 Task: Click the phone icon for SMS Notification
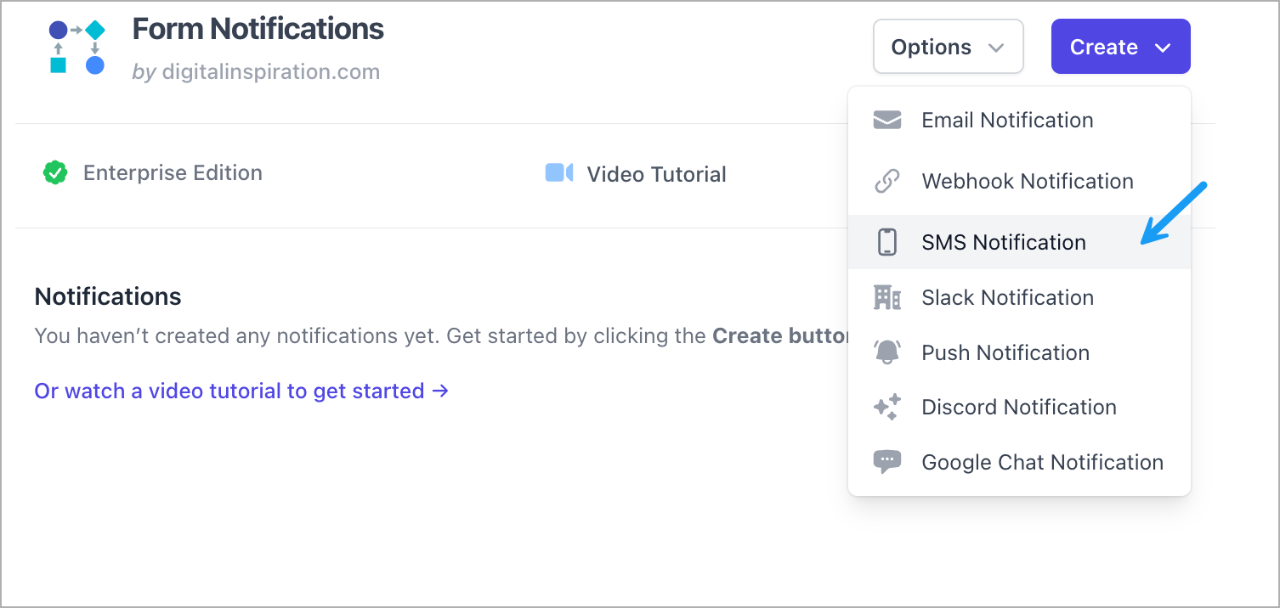[x=886, y=243]
